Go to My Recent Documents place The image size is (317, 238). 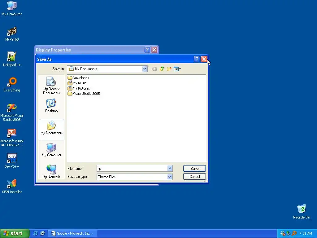(51, 86)
